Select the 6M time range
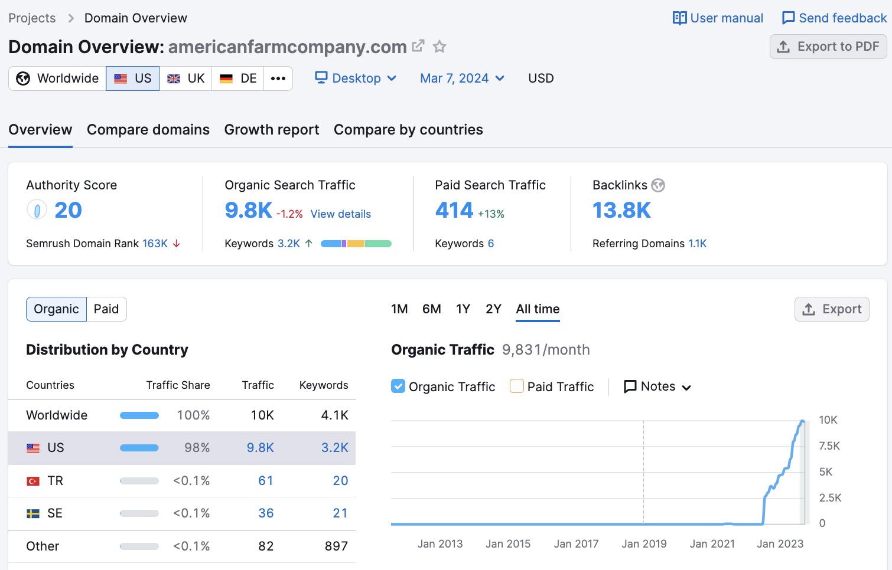This screenshot has height=570, width=892. (x=431, y=309)
